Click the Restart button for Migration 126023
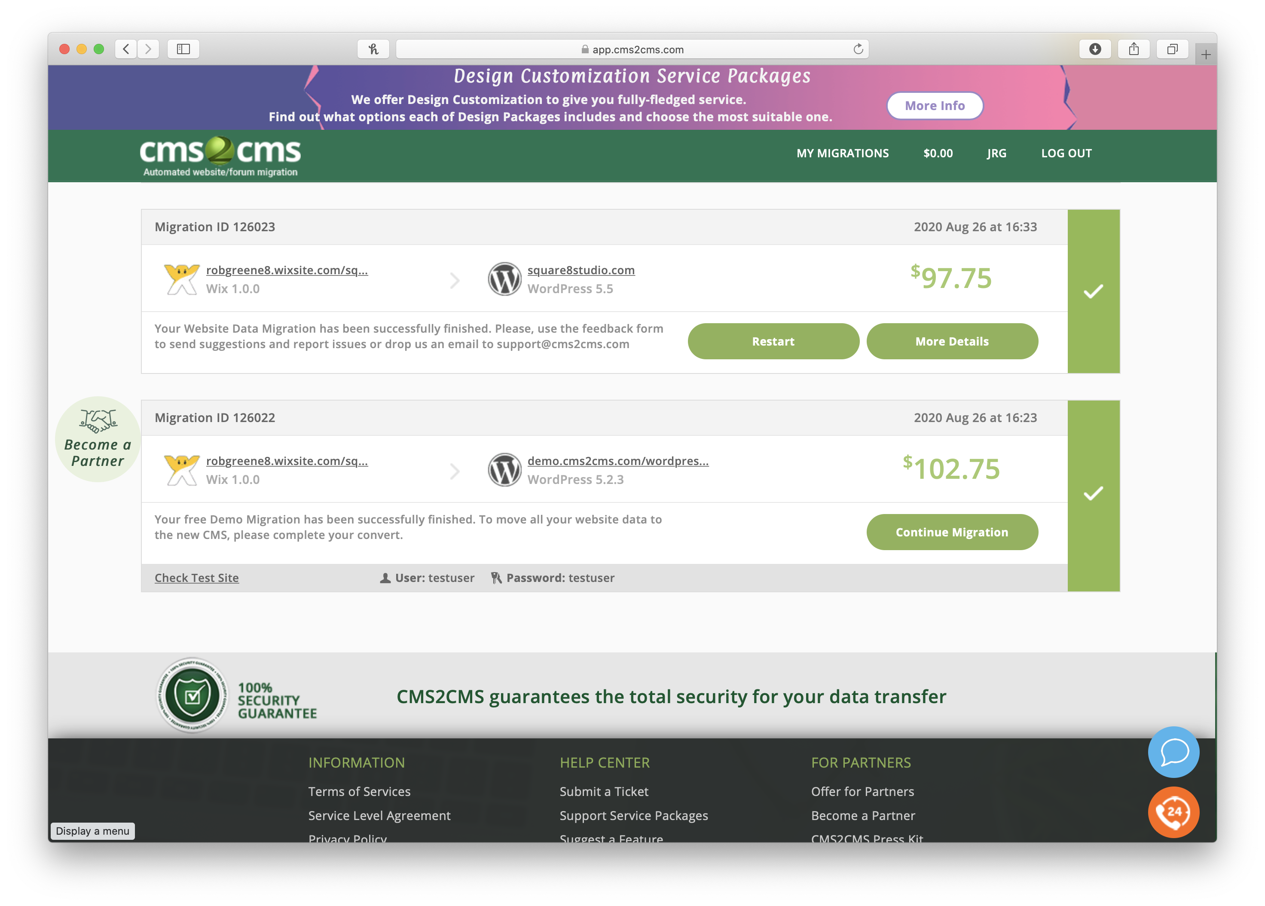This screenshot has width=1265, height=906. coord(773,340)
